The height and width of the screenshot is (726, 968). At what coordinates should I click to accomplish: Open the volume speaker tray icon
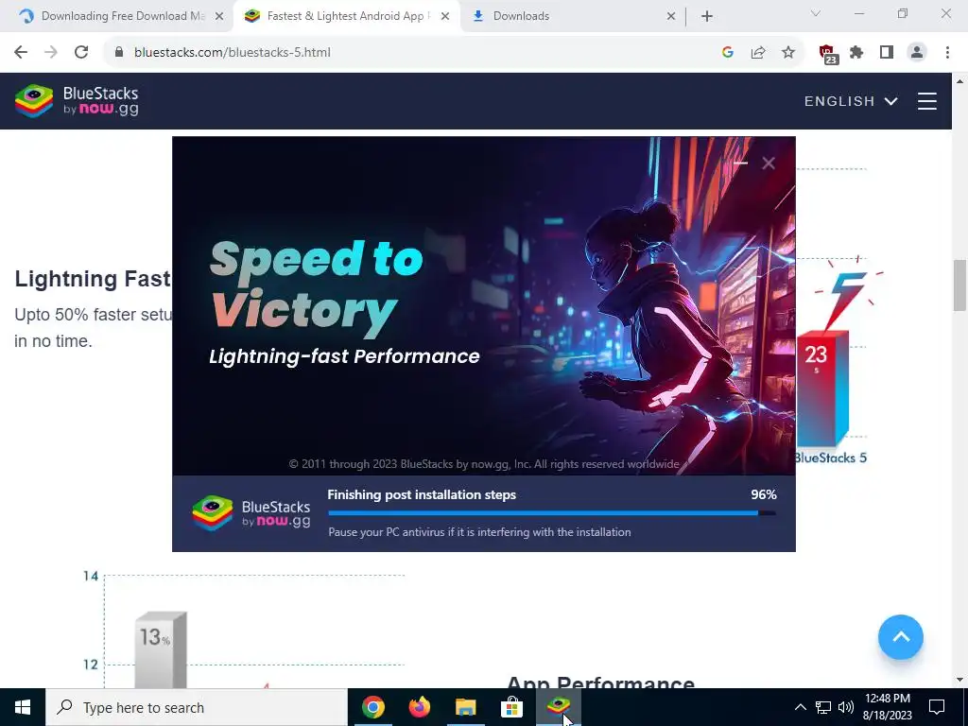[x=846, y=707]
